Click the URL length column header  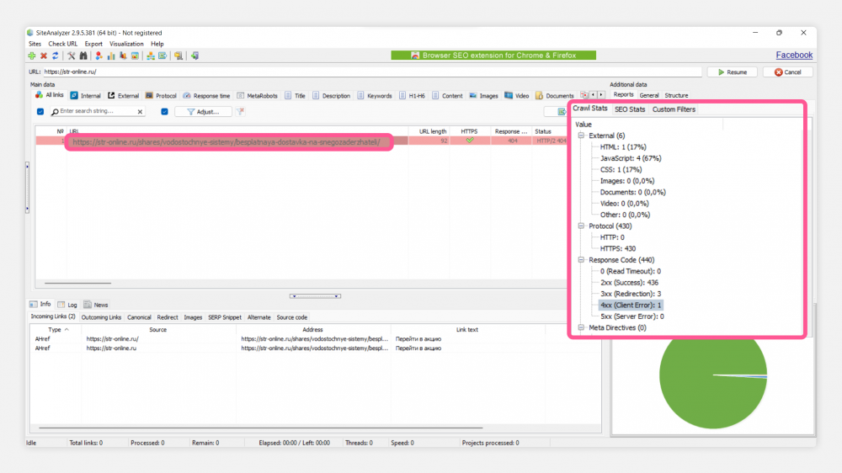point(432,131)
